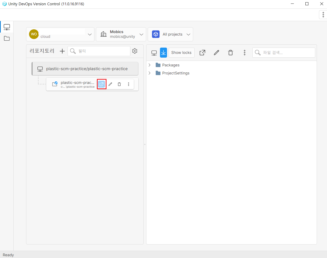Open the file toolbar vertical dots menu
Screen dimensions: 327x258
pos(245,53)
